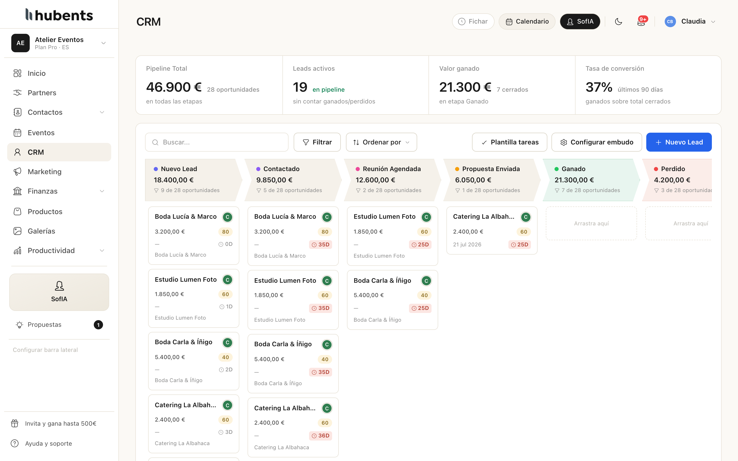Click the AE workspace avatar

click(x=20, y=43)
